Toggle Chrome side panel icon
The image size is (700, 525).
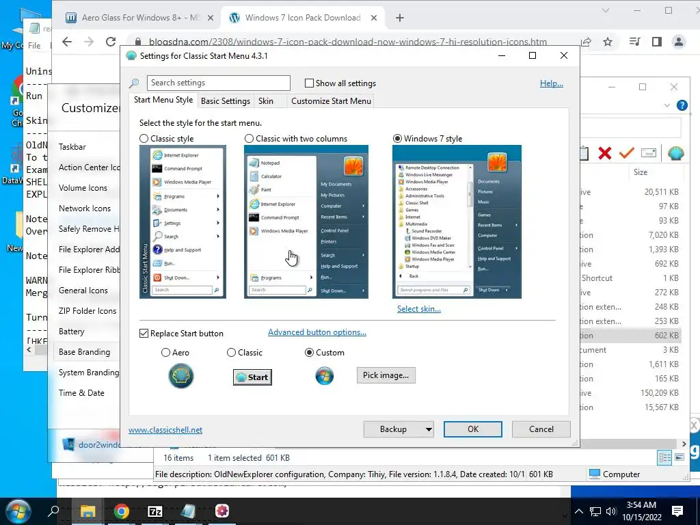657,42
